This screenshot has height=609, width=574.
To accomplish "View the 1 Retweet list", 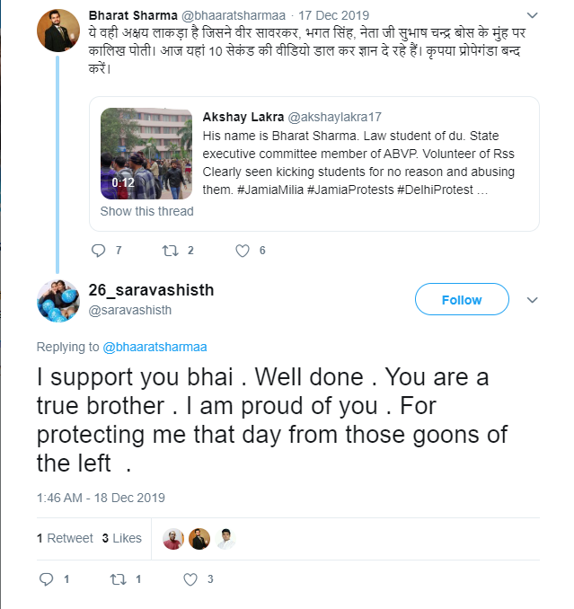I will tap(65, 538).
